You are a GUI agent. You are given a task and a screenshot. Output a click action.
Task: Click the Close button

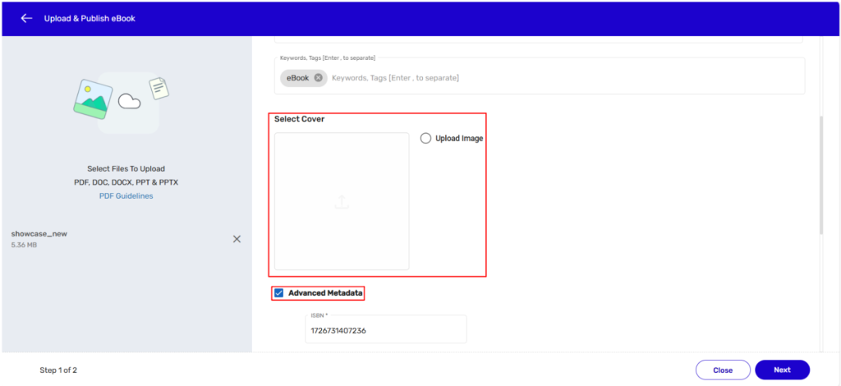click(x=723, y=370)
